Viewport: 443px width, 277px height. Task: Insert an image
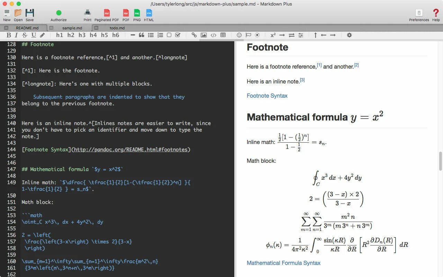pyautogui.click(x=204, y=35)
